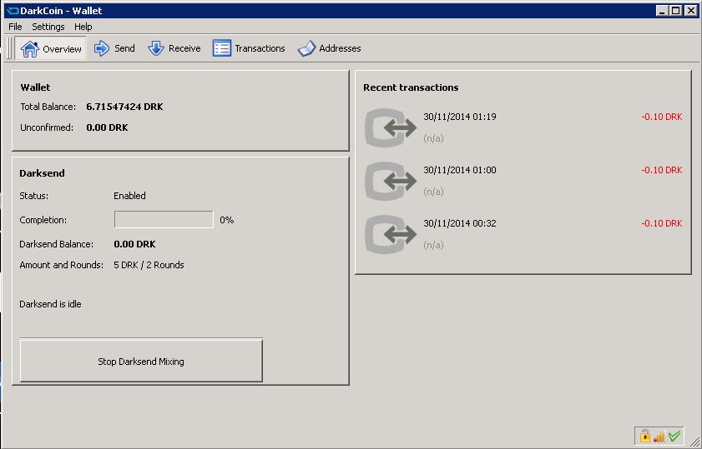Screen dimensions: 702x449
Task: Minimize the DarkCoin Wallet window
Action: point(662,11)
